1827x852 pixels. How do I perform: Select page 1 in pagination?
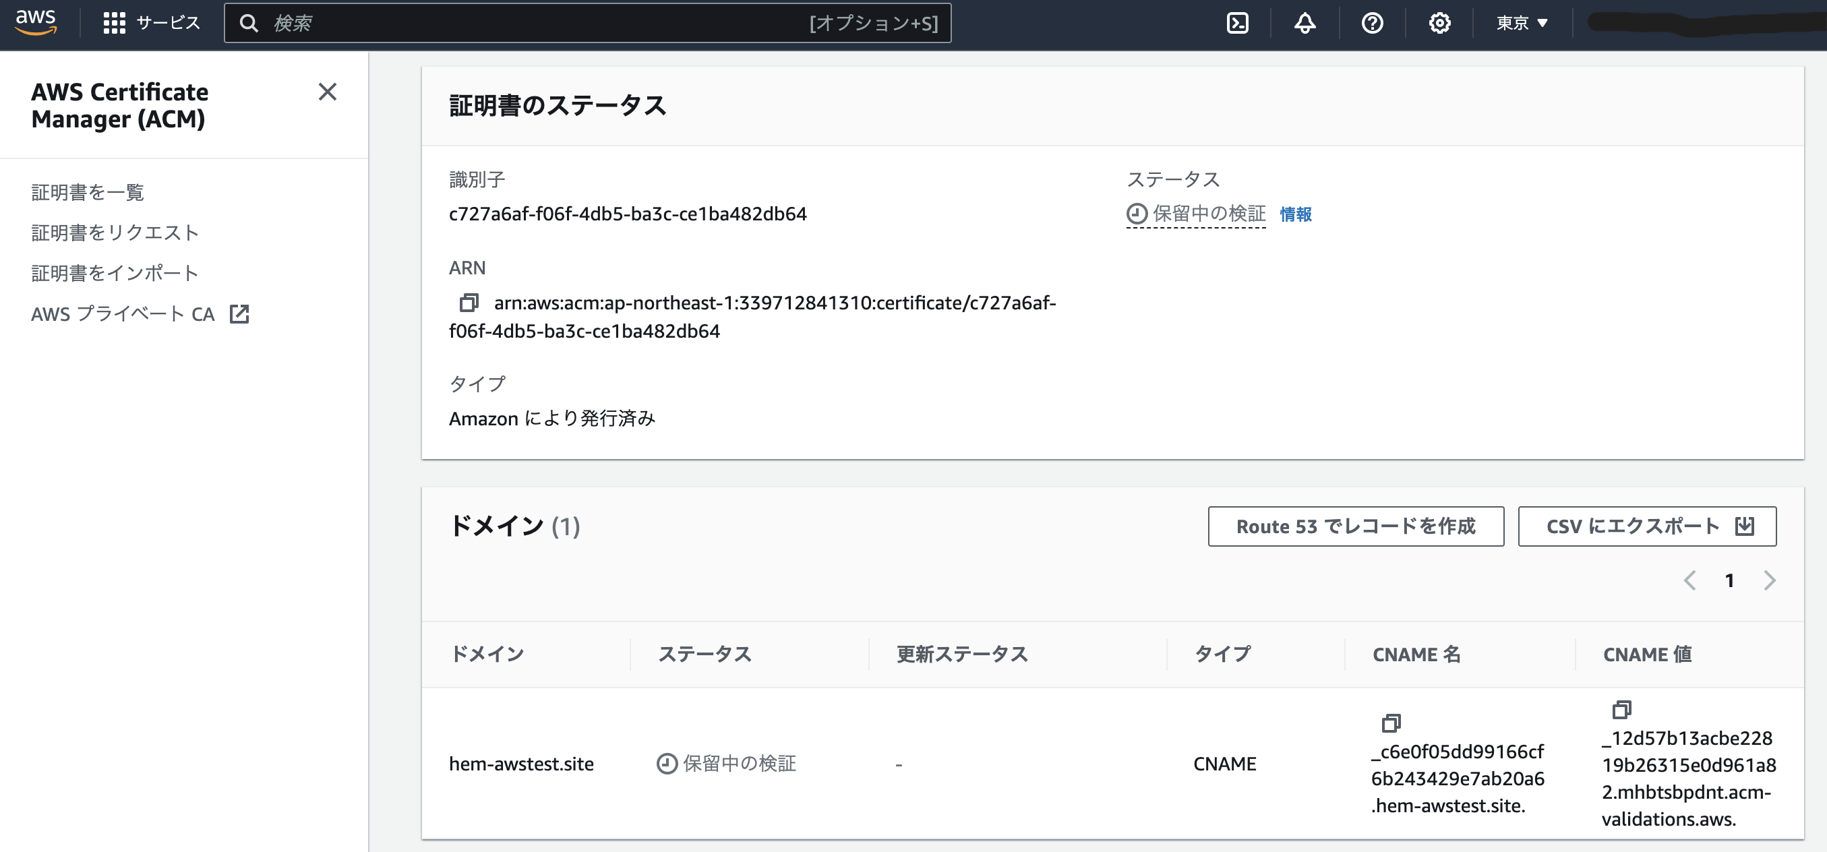click(x=1729, y=580)
